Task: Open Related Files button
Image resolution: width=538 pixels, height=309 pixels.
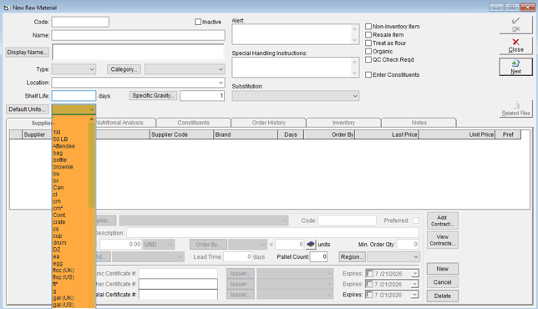Action: click(x=515, y=109)
